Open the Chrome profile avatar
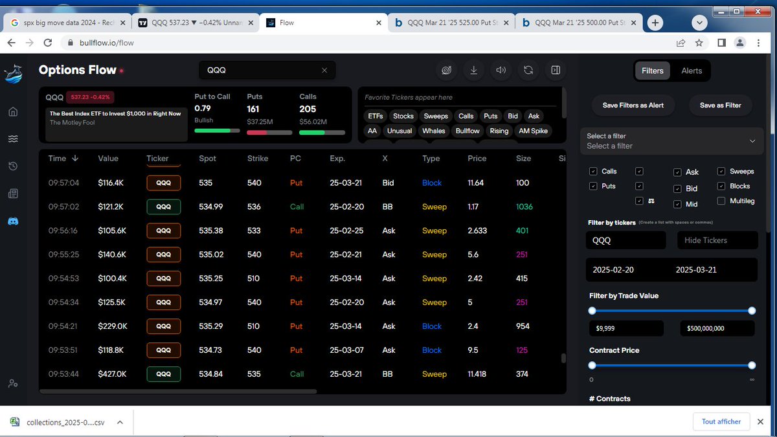The width and height of the screenshot is (777, 437). 741,43
